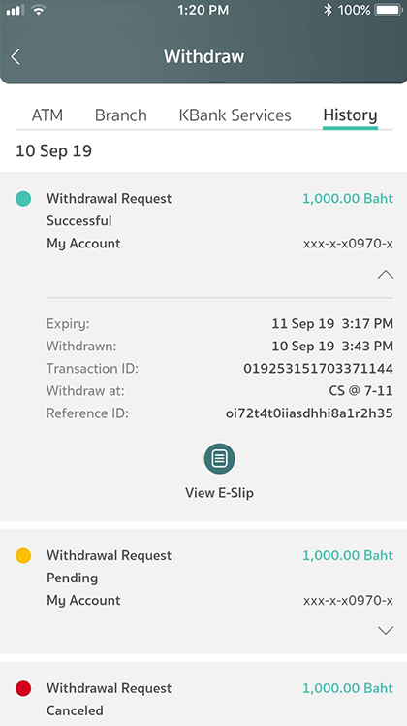The height and width of the screenshot is (726, 407).
Task: Switch to the ATM tab
Action: [47, 115]
